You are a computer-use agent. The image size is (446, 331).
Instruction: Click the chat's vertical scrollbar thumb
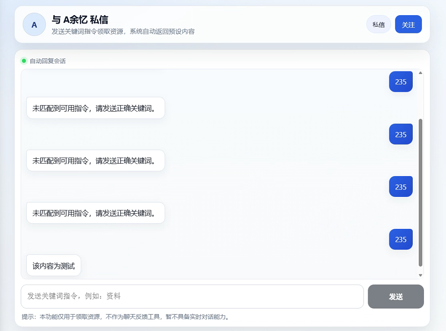point(420,193)
